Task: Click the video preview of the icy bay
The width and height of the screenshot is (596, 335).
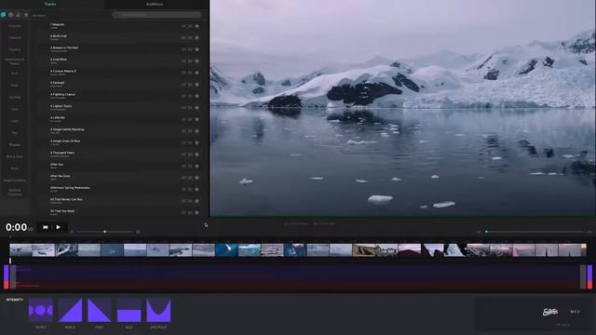Action: coord(402,108)
